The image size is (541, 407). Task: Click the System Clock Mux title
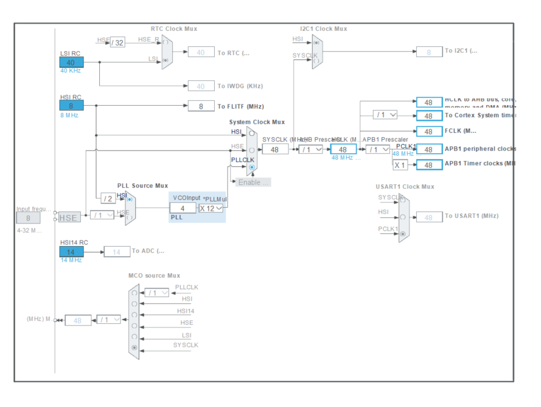coord(257,122)
